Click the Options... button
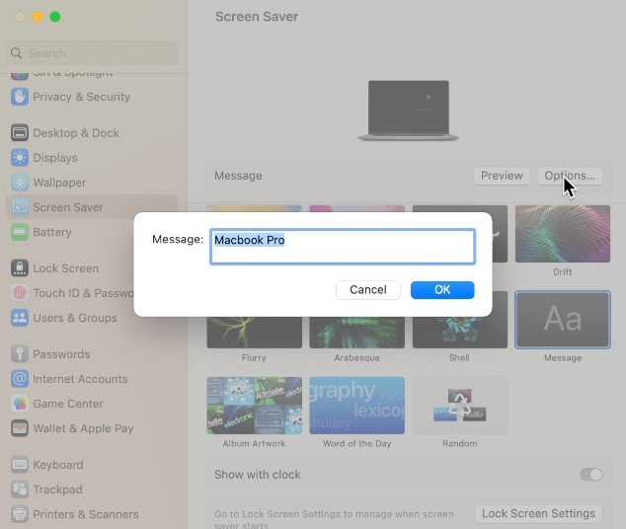The image size is (626, 529). (x=570, y=176)
